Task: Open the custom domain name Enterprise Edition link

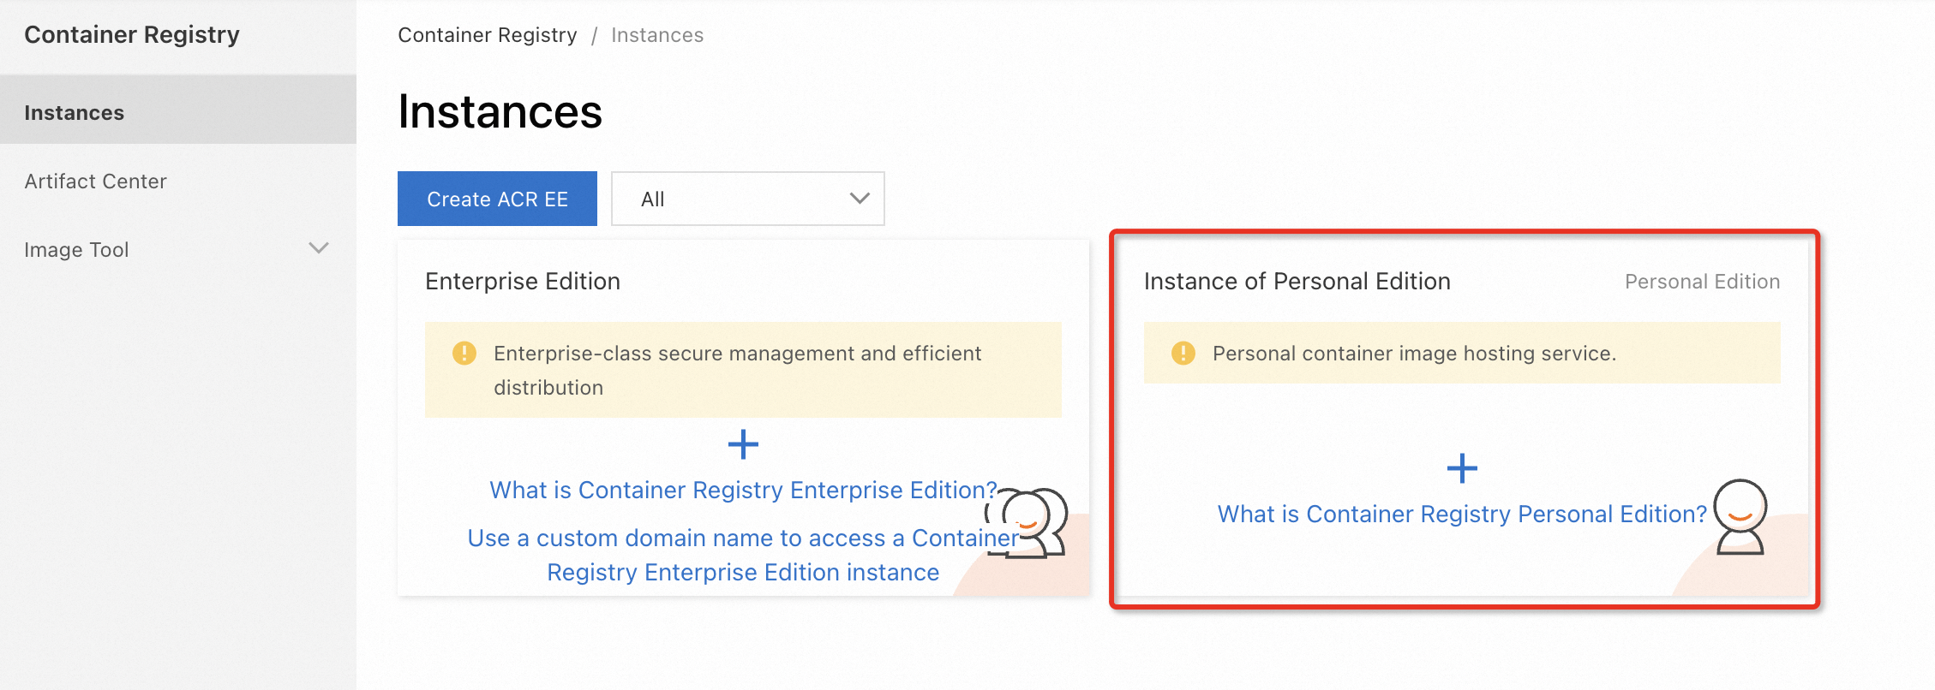Action: tap(743, 555)
